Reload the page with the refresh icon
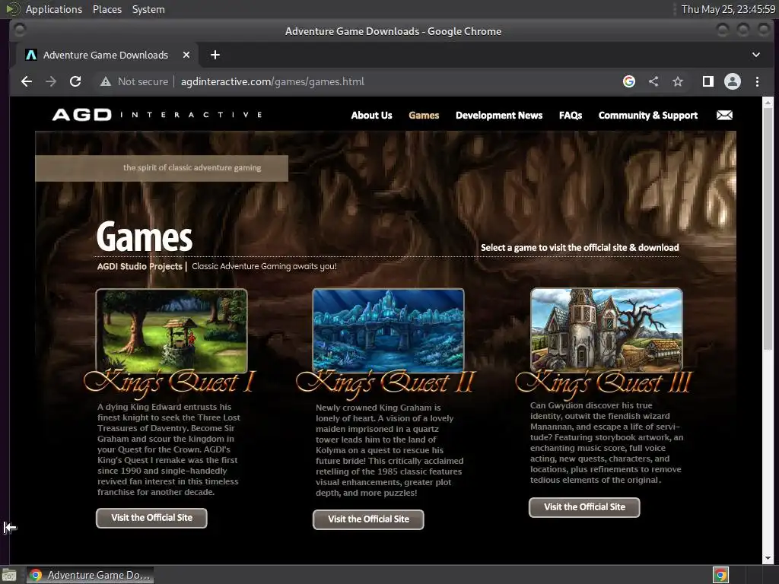 (x=75, y=81)
